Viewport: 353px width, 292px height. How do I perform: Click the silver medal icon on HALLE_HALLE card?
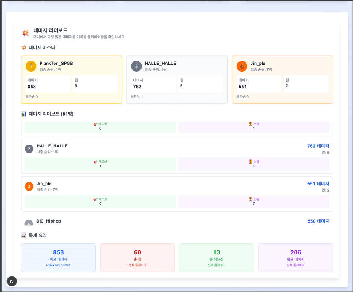point(136,66)
